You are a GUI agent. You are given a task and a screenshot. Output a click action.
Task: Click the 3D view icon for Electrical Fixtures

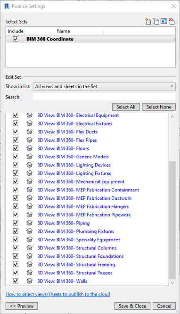(x=29, y=124)
